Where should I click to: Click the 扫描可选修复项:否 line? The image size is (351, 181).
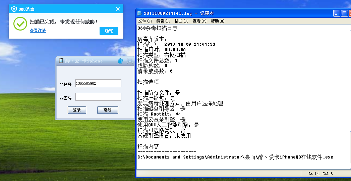(x=161, y=130)
